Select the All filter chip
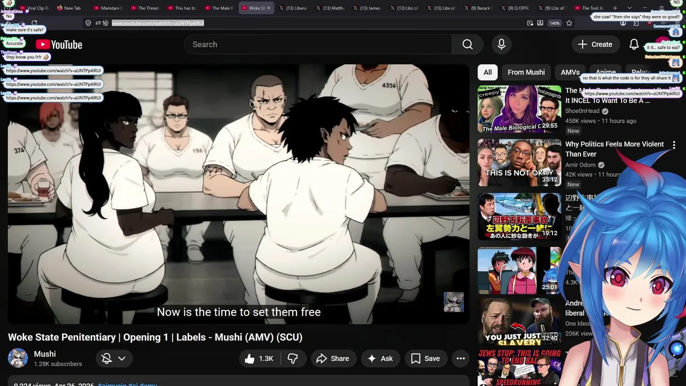This screenshot has height=386, width=686. click(x=488, y=72)
